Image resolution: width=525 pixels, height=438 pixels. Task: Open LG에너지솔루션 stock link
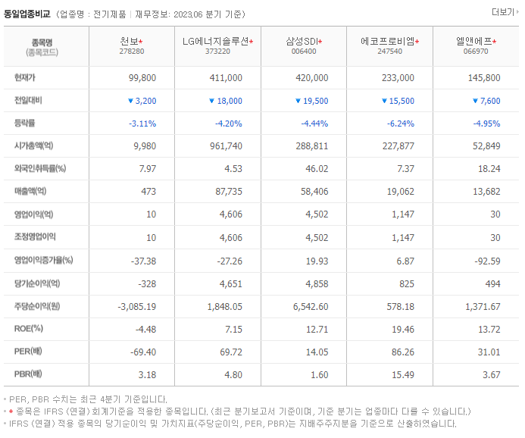pos(216,41)
